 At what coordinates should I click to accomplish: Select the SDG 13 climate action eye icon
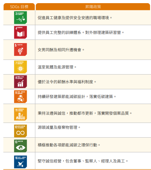(20, 146)
